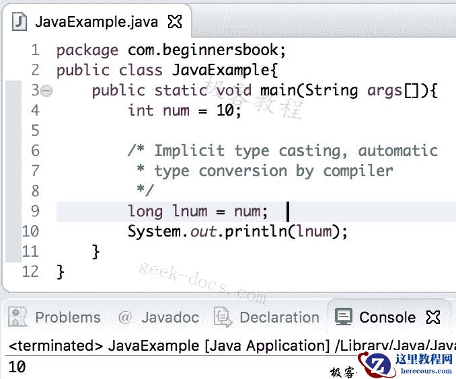Collapse the main method fold marker on line 3
This screenshot has height=379, width=456.
[46, 91]
